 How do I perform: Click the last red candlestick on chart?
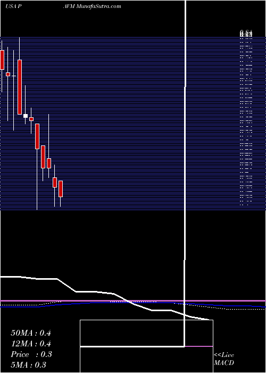[x=61, y=189]
